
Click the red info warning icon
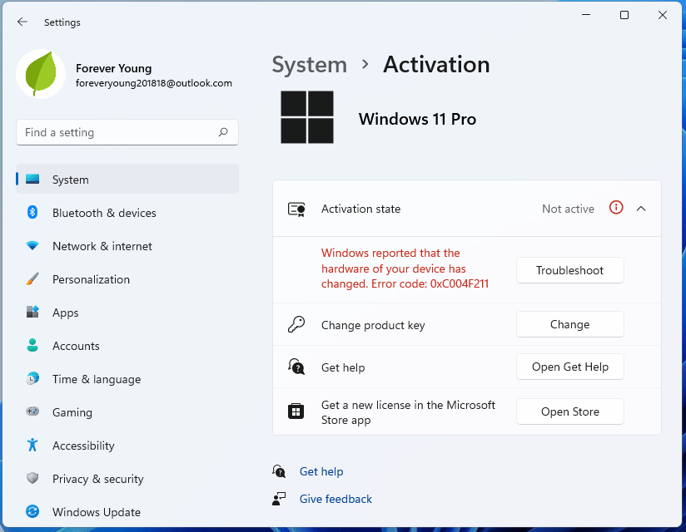pyautogui.click(x=616, y=208)
